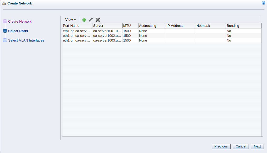The image size is (267, 153).
Task: Click the Select Ports step marker box
Action: click(5, 31)
